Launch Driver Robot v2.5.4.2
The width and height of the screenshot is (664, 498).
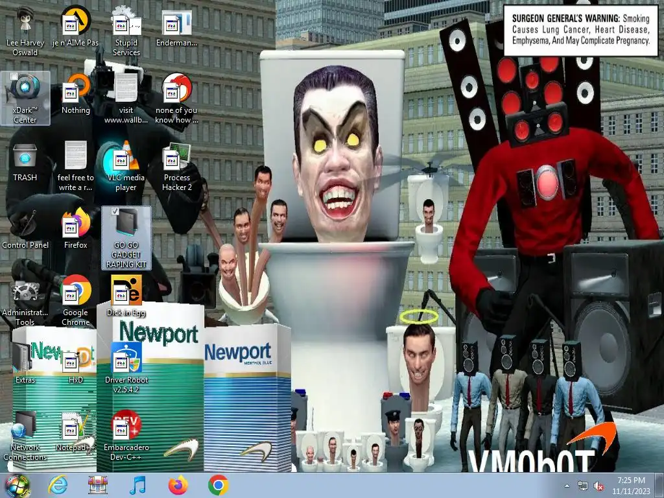coord(126,368)
